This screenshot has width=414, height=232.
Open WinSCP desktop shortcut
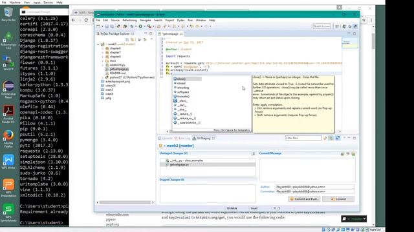click(x=8, y=63)
